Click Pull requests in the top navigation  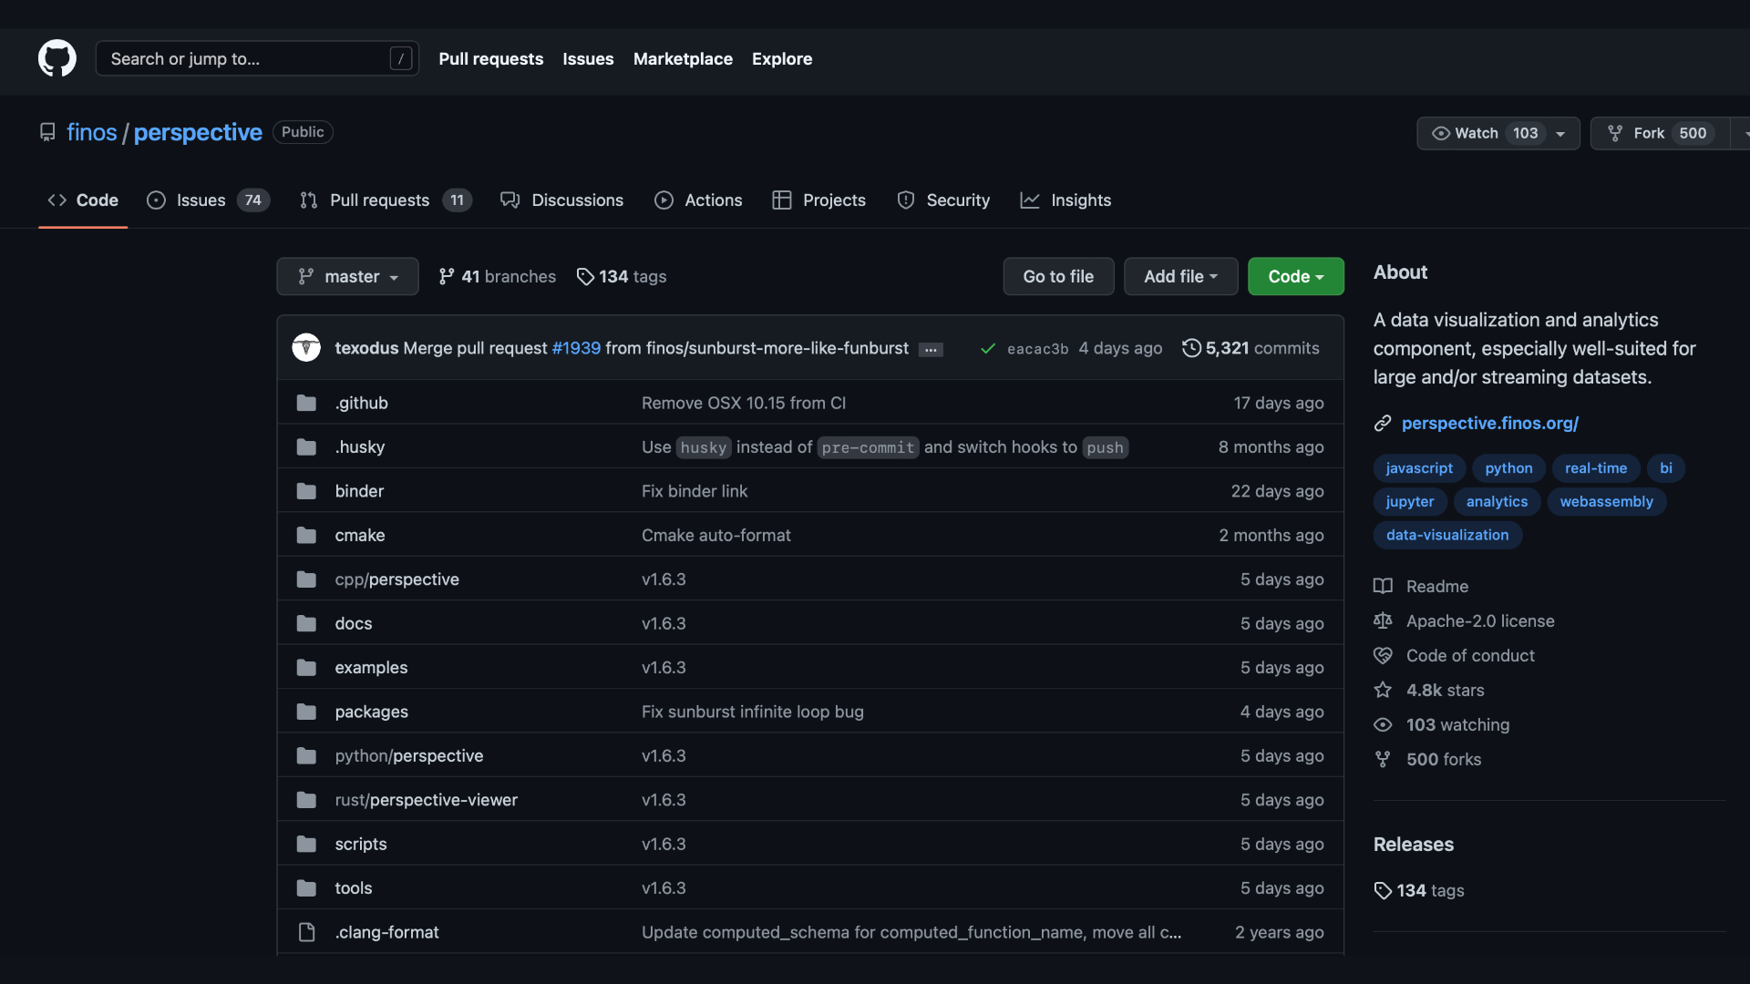[x=490, y=59]
